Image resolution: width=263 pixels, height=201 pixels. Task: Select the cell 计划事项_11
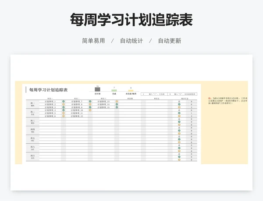pyautogui.click(x=77, y=113)
